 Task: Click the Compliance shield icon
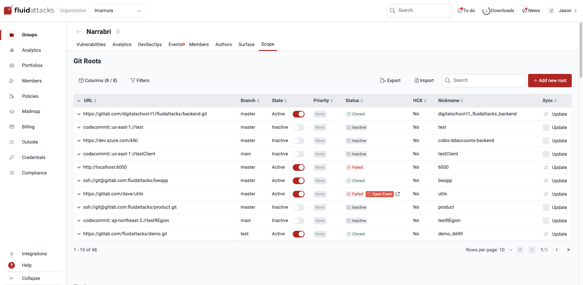tap(12, 173)
